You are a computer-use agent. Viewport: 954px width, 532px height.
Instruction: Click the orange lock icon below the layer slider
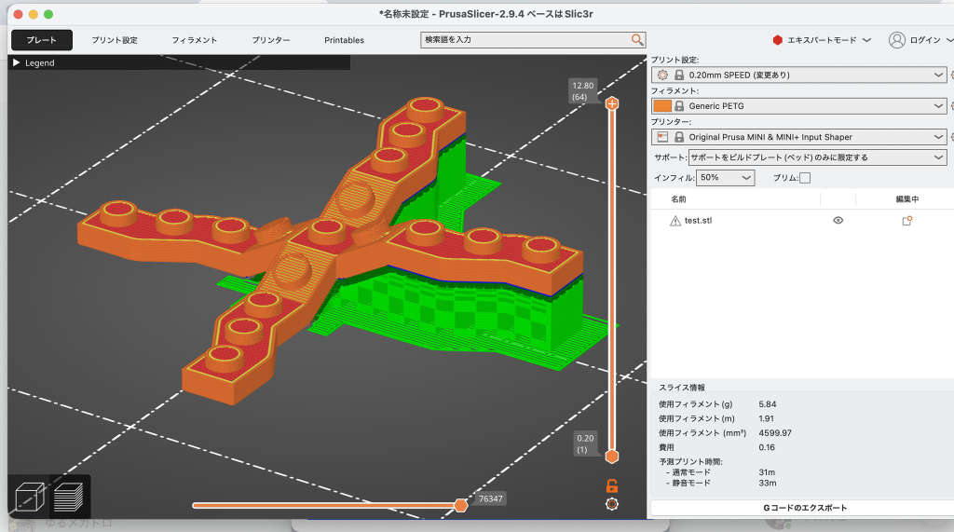[x=611, y=485]
